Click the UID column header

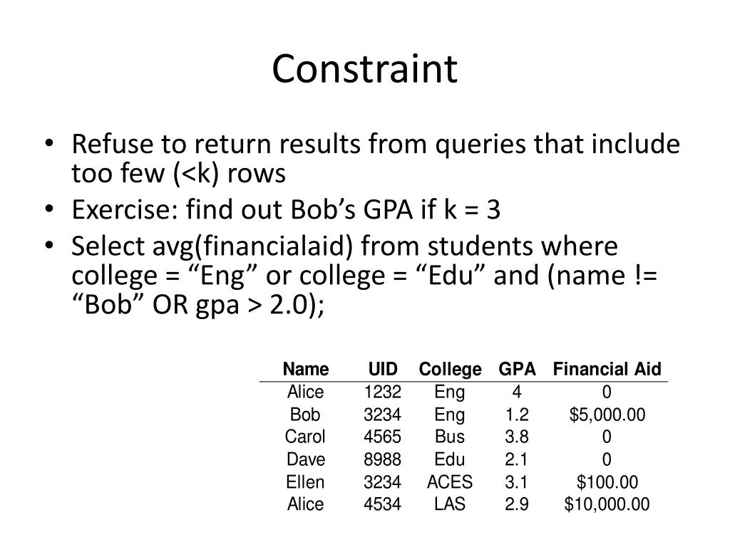pos(383,369)
